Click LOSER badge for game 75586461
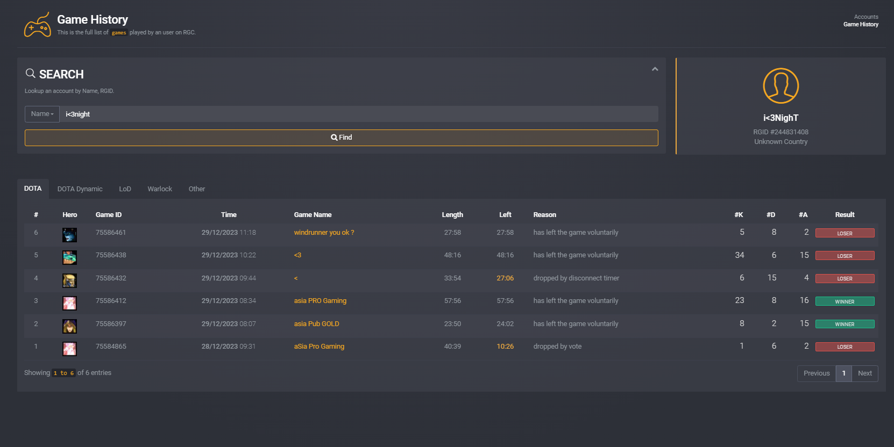The image size is (894, 447). tap(845, 233)
